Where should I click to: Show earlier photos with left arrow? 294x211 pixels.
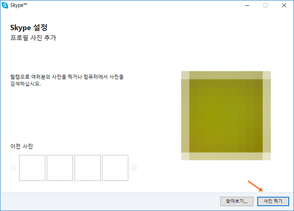(x=13, y=168)
